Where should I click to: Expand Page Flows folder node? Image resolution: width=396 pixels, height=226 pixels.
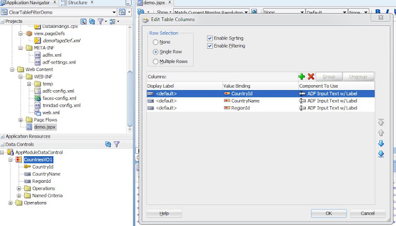pos(20,120)
